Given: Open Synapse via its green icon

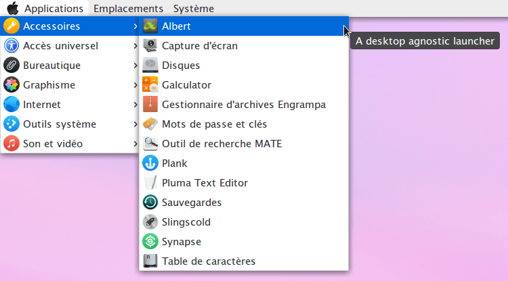Looking at the screenshot, I should pos(150,242).
